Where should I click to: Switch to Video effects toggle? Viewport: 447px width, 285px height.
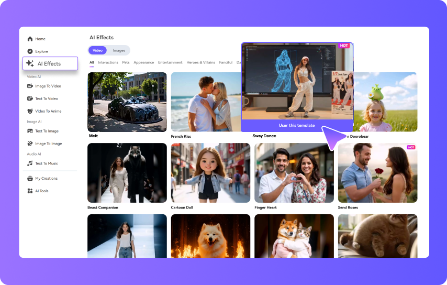click(x=97, y=50)
